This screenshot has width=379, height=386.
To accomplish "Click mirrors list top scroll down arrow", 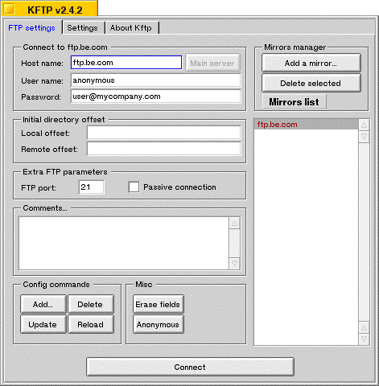I will point(364,137).
